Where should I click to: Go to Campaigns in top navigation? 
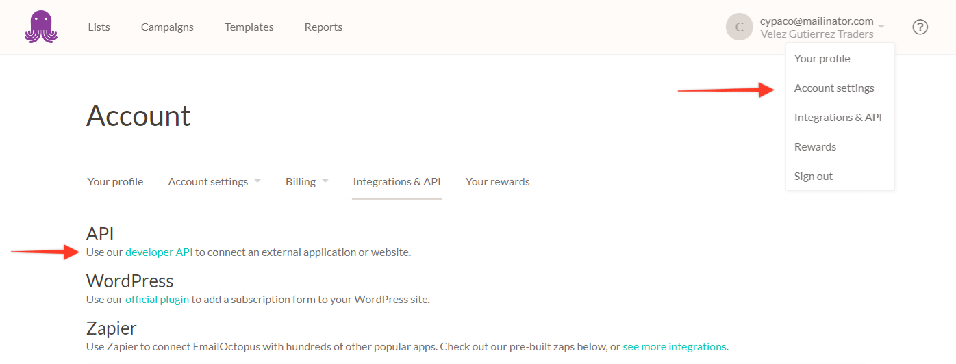pyautogui.click(x=167, y=27)
